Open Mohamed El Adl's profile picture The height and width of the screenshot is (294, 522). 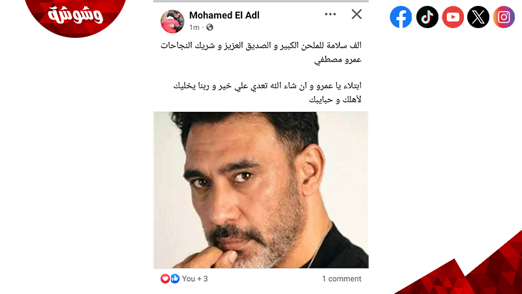click(172, 22)
